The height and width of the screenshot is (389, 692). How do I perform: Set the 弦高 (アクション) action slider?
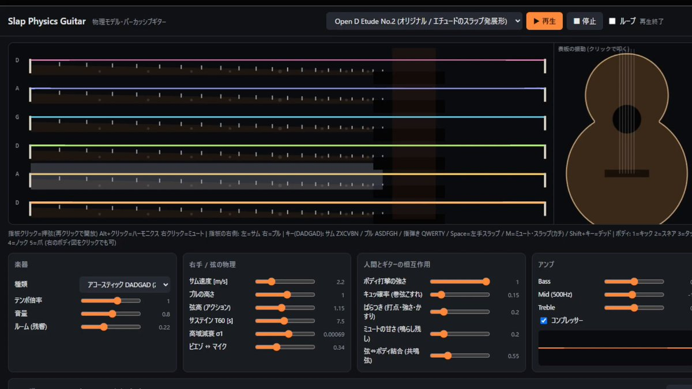coord(285,308)
